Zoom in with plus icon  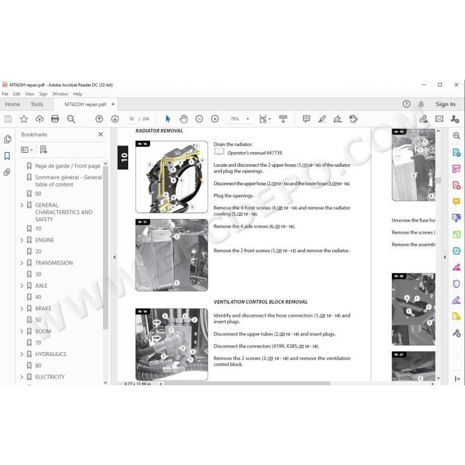coord(215,119)
